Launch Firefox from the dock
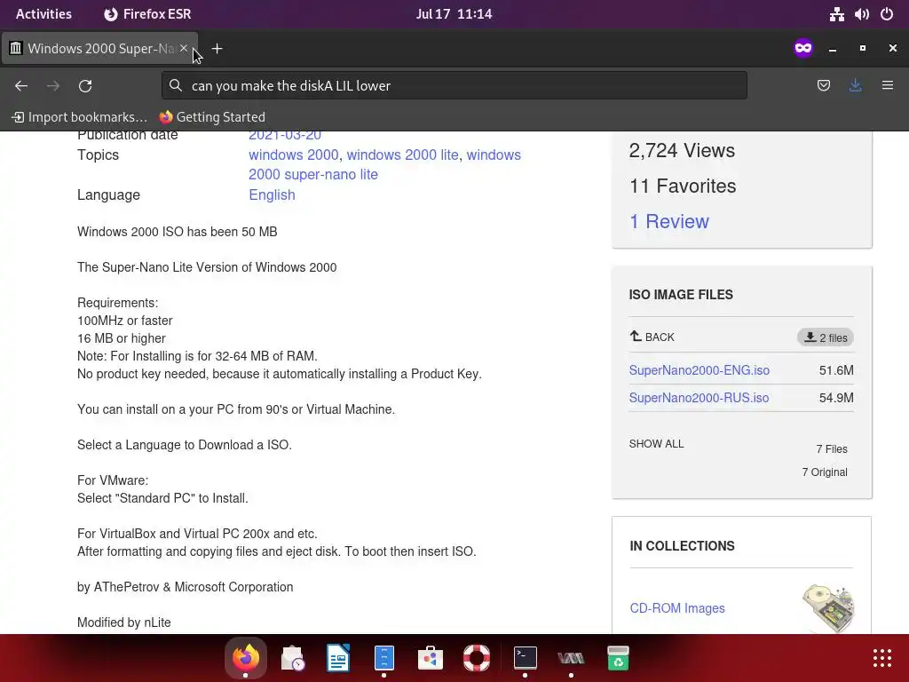Viewport: 909px width, 682px height. click(246, 658)
